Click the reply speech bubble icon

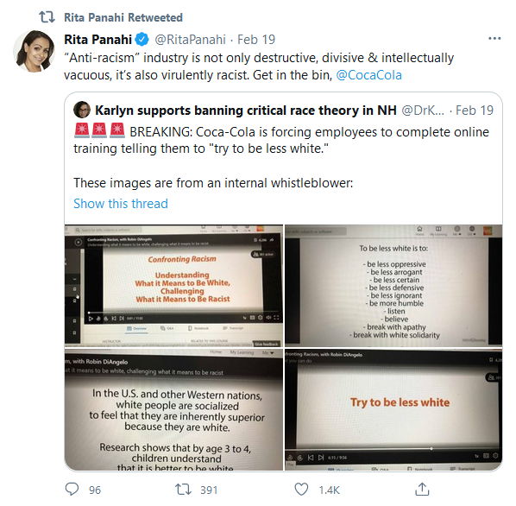click(x=72, y=489)
